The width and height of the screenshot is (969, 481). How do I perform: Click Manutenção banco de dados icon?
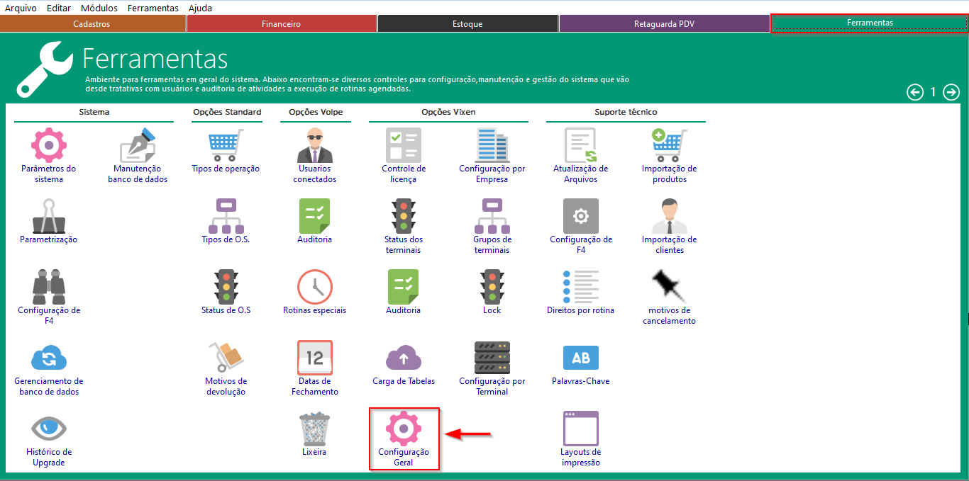(138, 145)
